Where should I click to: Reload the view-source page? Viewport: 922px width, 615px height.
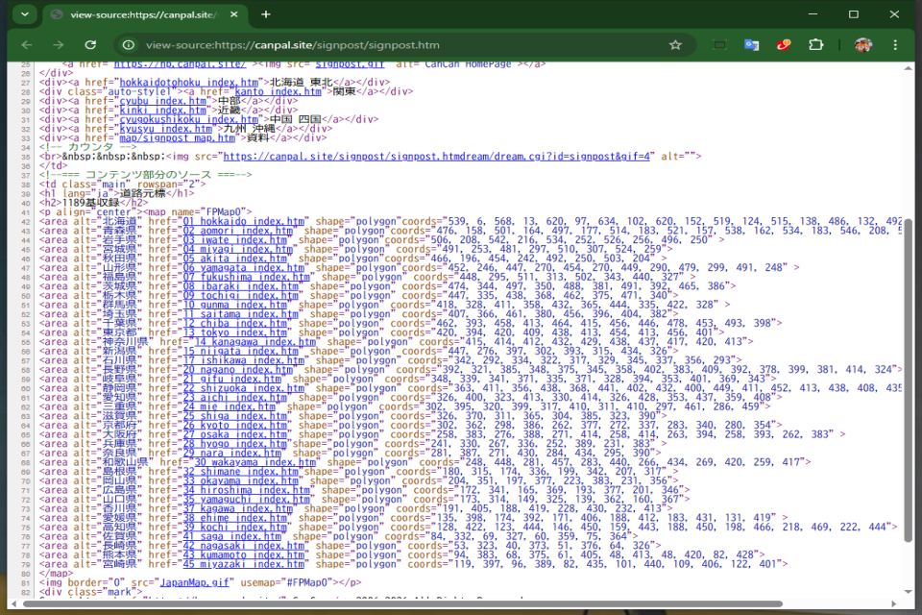[90, 45]
